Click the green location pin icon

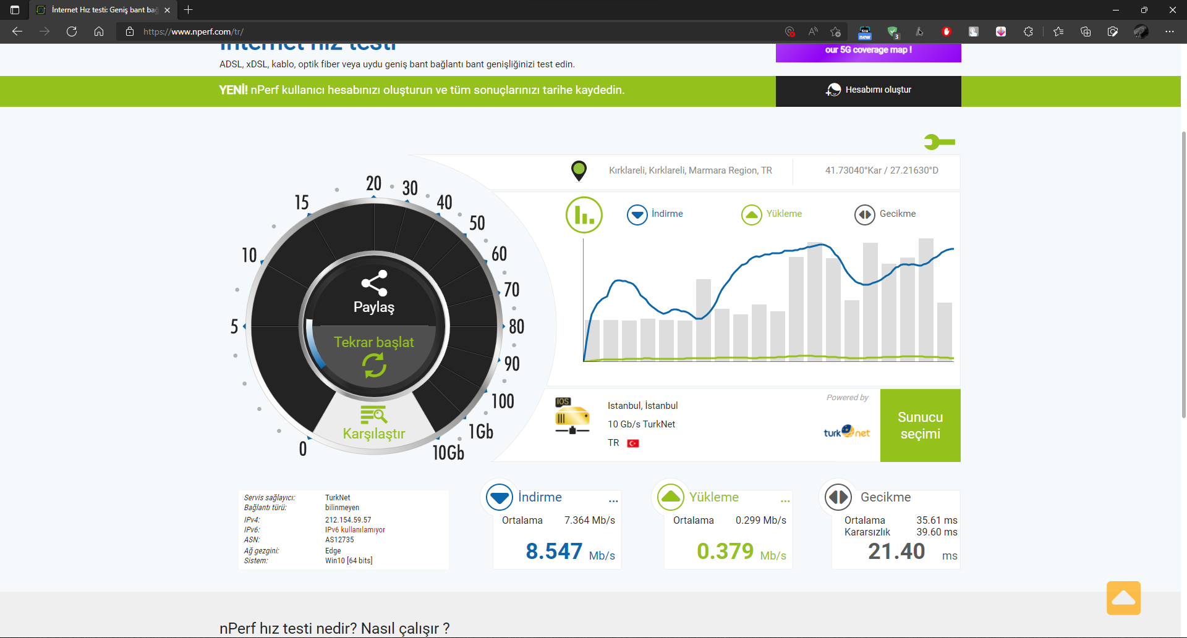[x=579, y=170]
